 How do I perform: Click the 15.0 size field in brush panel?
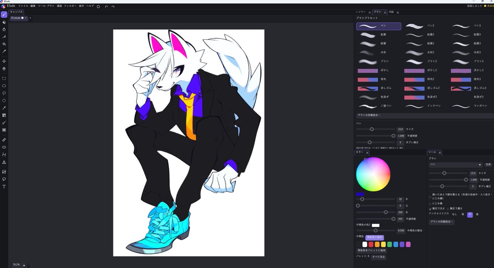(400, 129)
